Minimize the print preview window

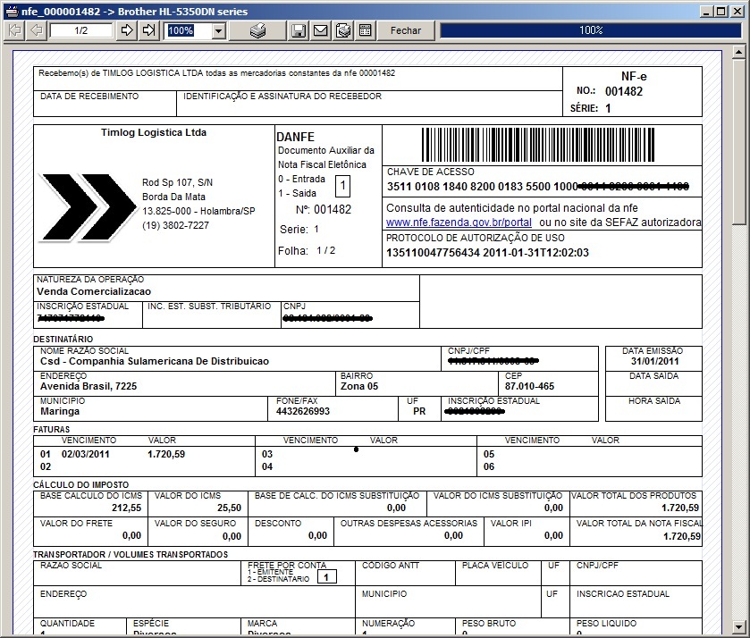click(x=705, y=12)
